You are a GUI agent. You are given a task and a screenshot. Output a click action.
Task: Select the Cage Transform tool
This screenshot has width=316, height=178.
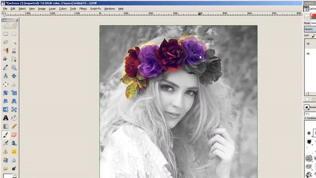[x=14, y=109]
